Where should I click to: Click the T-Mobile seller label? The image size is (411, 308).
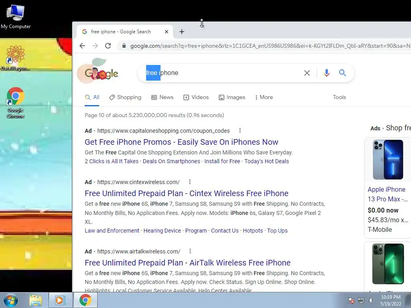380,230
